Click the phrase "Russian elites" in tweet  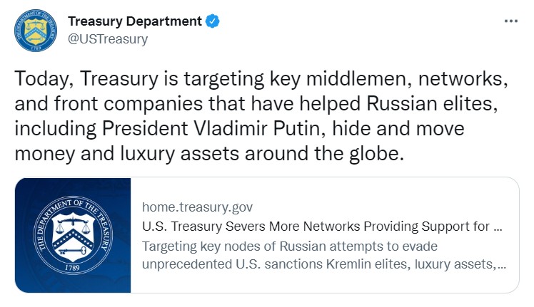pyautogui.click(x=429, y=103)
